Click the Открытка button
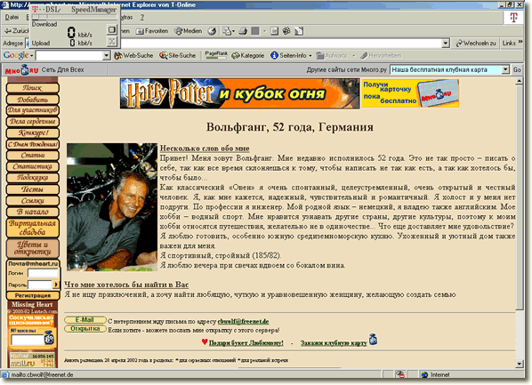532x385 pixels. pyautogui.click(x=85, y=329)
